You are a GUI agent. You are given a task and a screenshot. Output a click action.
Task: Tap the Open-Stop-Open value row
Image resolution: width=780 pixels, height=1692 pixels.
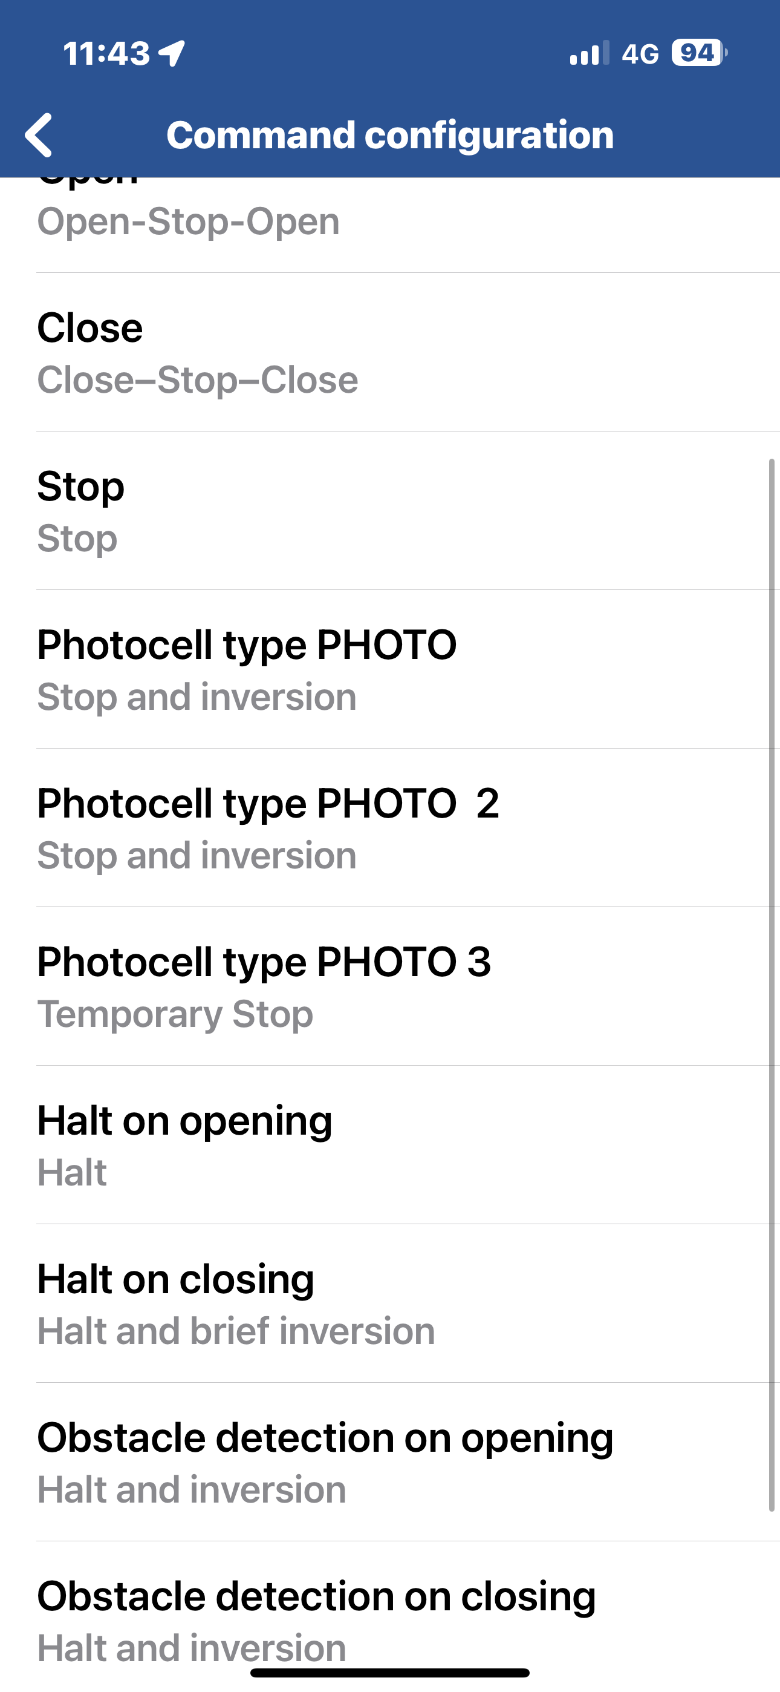(189, 222)
